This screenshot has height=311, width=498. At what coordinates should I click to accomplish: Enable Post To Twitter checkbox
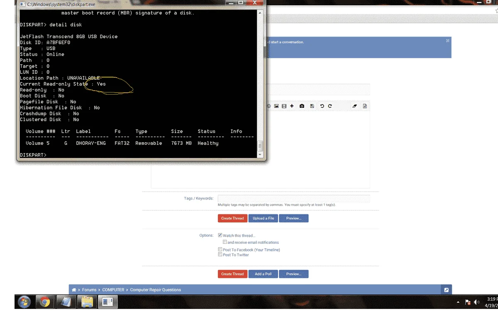pos(220,255)
